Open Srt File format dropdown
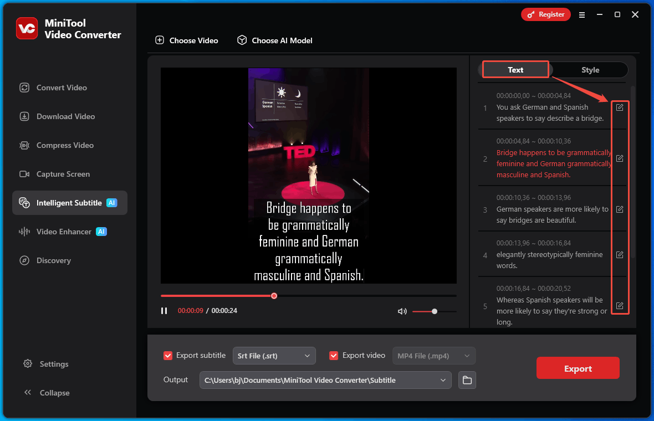The width and height of the screenshot is (654, 421). pos(274,356)
